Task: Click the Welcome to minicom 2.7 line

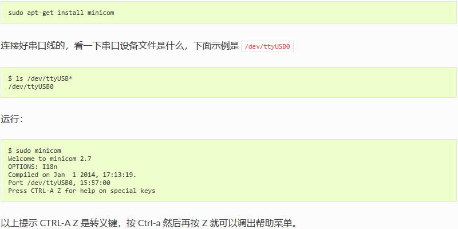Action: 50,159
